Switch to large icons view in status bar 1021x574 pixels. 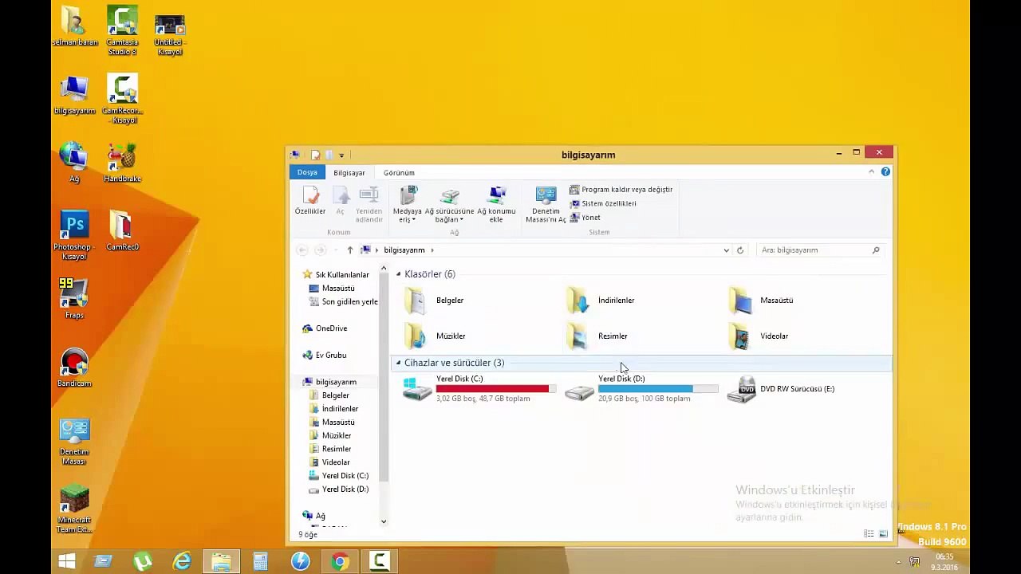[883, 534]
